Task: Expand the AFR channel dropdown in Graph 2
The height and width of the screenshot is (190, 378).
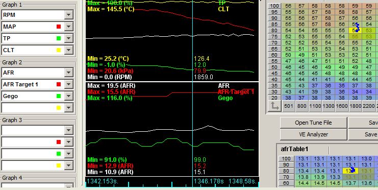Action: 69,73
